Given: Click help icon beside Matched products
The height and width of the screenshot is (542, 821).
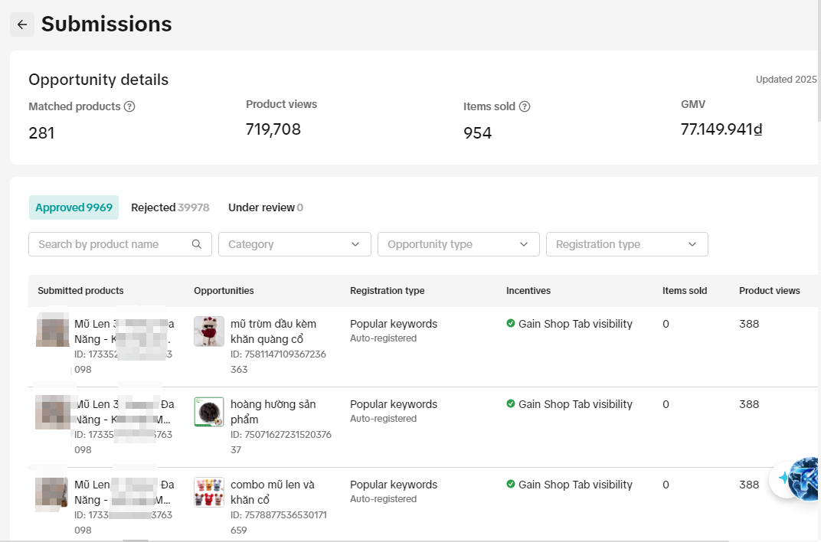Looking at the screenshot, I should (129, 106).
